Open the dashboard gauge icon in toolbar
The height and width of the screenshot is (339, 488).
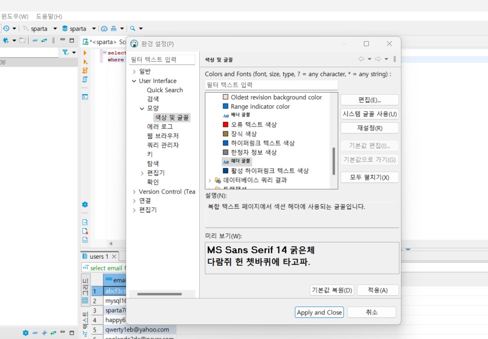click(x=104, y=29)
